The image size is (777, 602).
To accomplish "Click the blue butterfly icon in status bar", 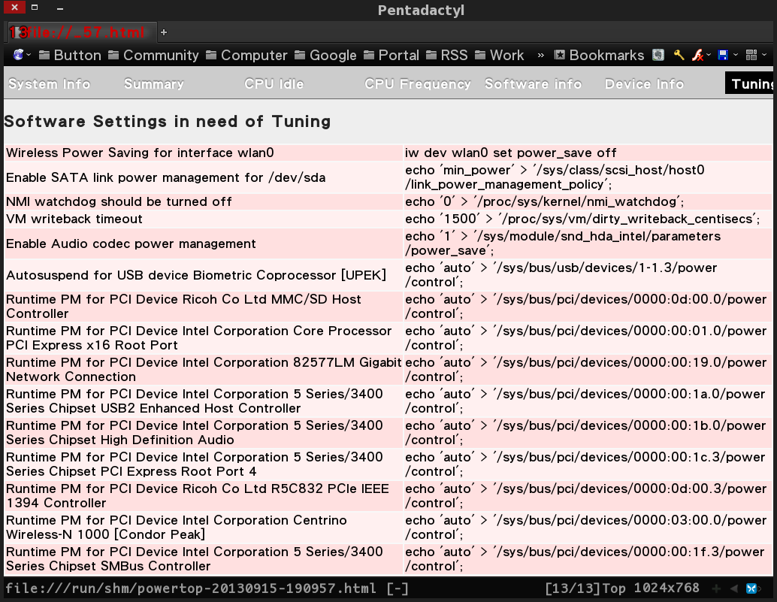I will (751, 588).
